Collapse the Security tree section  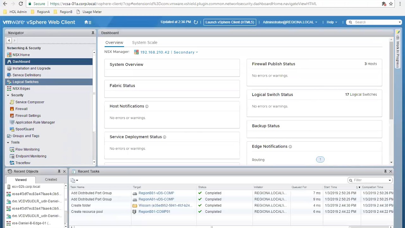pyautogui.click(x=8, y=95)
